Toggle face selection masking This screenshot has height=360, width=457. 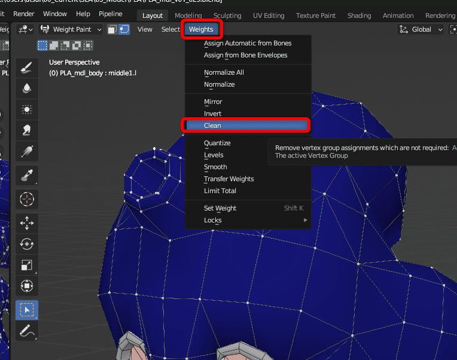pyautogui.click(x=112, y=29)
